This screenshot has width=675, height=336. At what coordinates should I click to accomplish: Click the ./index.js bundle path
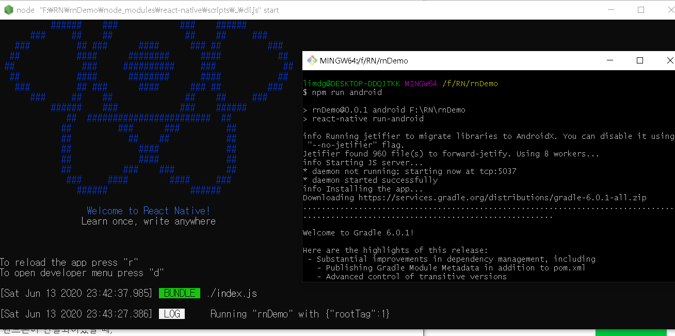coord(231,294)
